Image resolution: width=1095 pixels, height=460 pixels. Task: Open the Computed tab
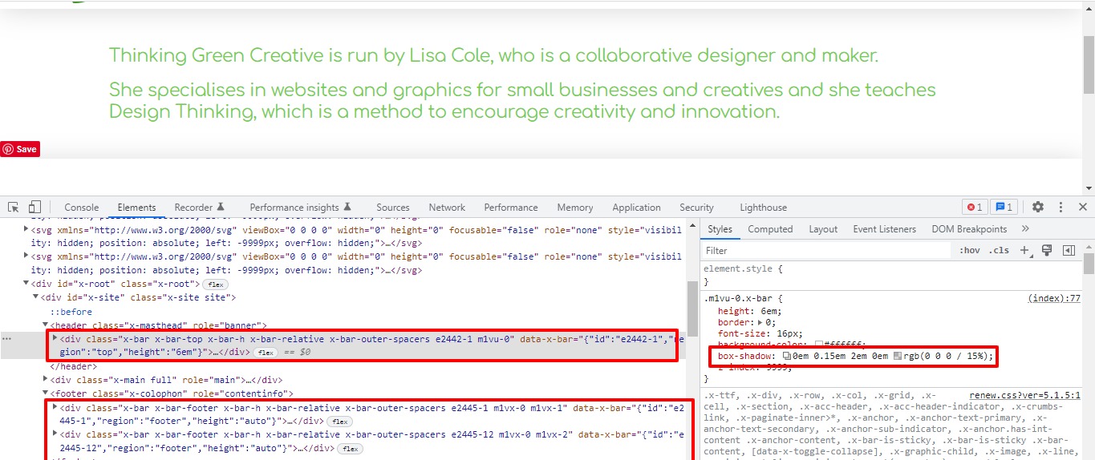[770, 229]
